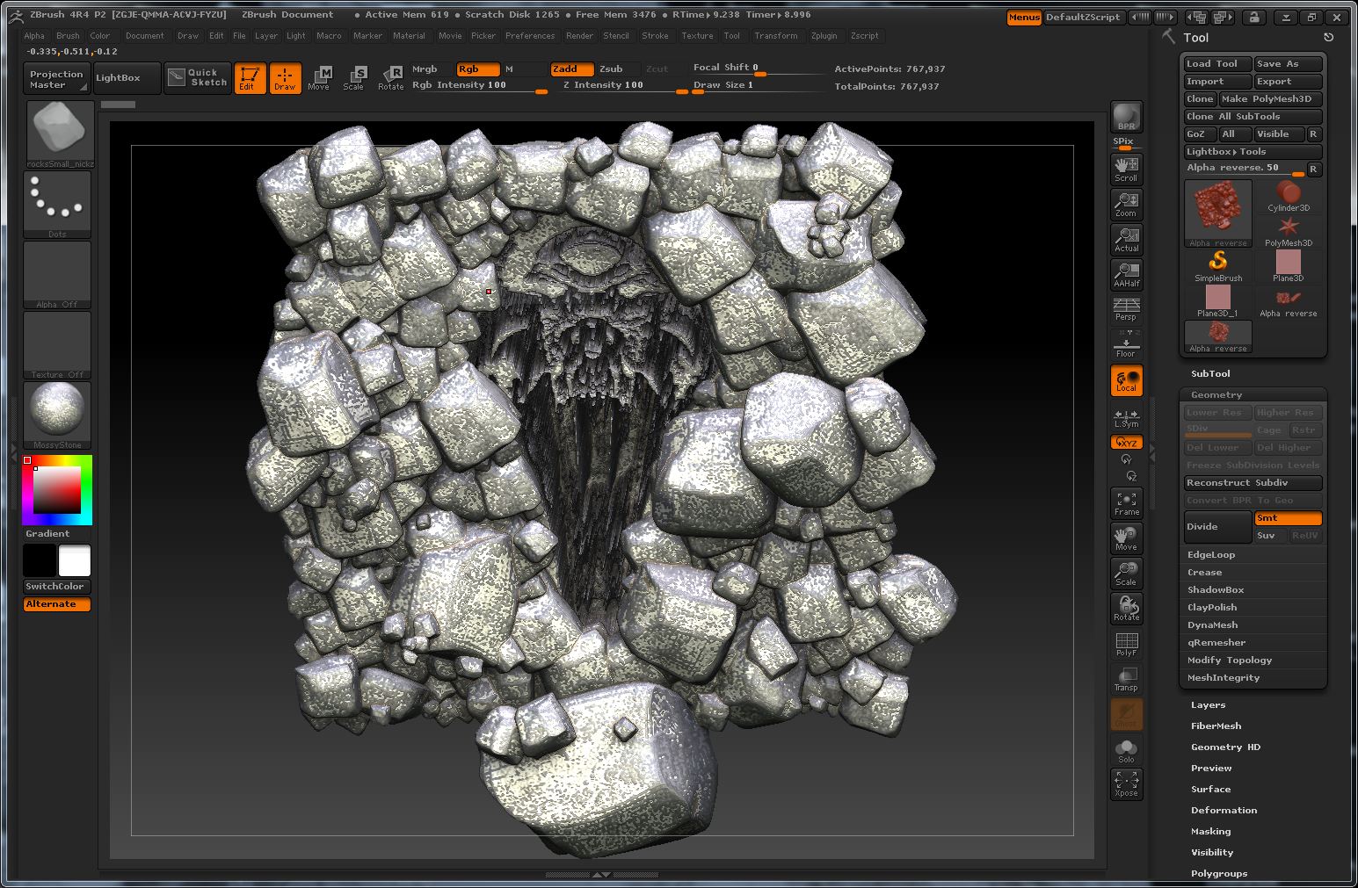Toggle PolyF polyframe display

(1126, 643)
